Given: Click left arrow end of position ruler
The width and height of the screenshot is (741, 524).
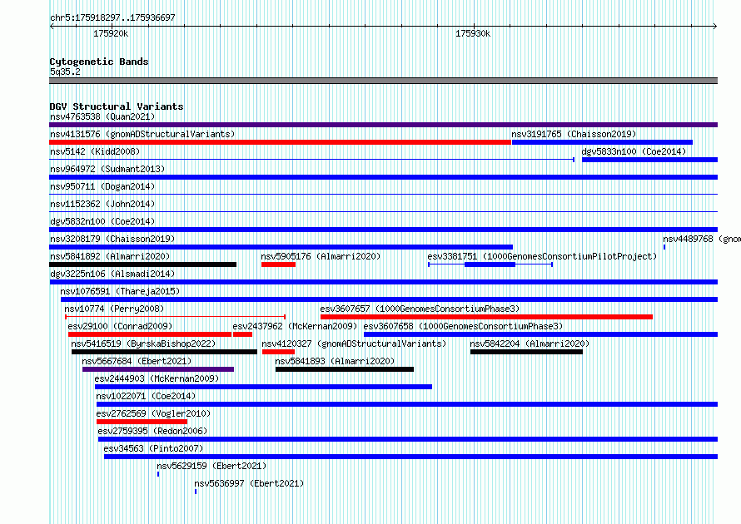Looking at the screenshot, I should coord(52,26).
